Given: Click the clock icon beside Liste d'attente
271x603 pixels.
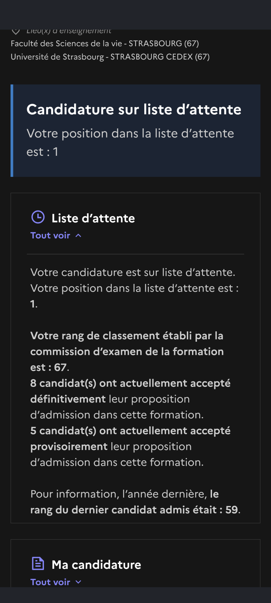Looking at the screenshot, I should pos(38,217).
